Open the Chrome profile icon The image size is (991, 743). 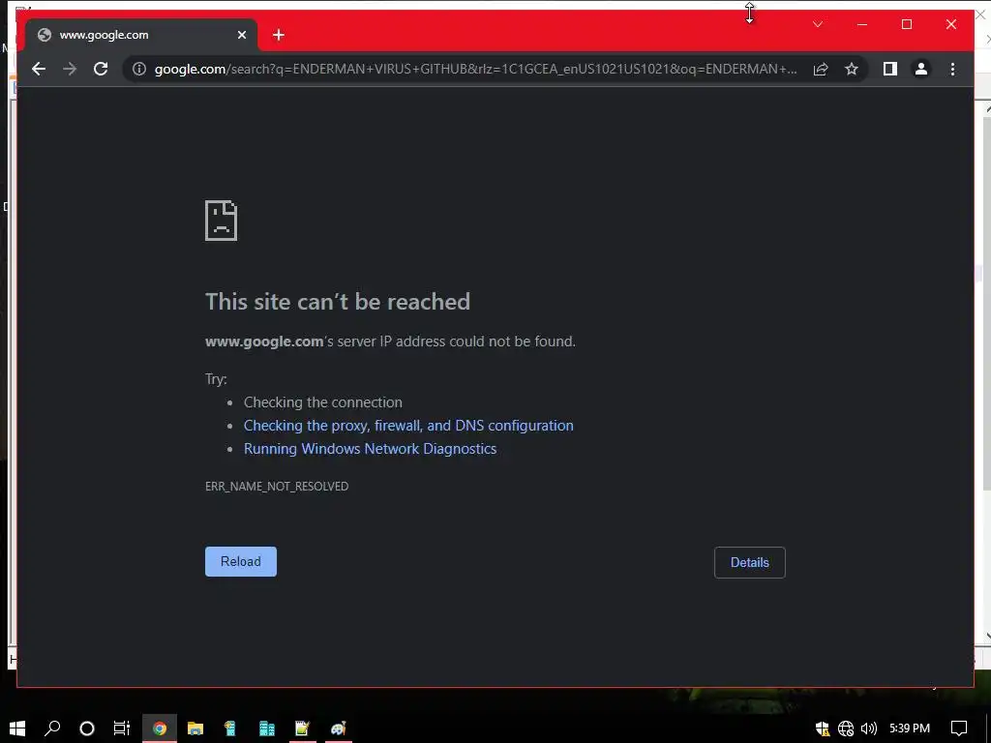(921, 69)
